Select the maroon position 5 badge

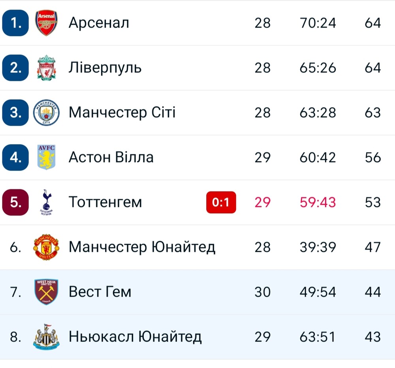15,202
